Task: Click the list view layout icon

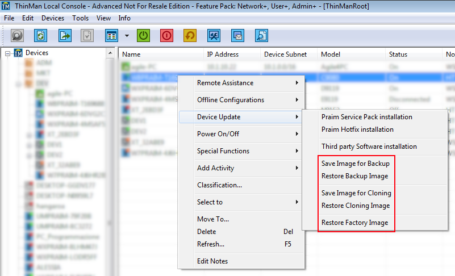Action: pyautogui.click(x=111, y=36)
